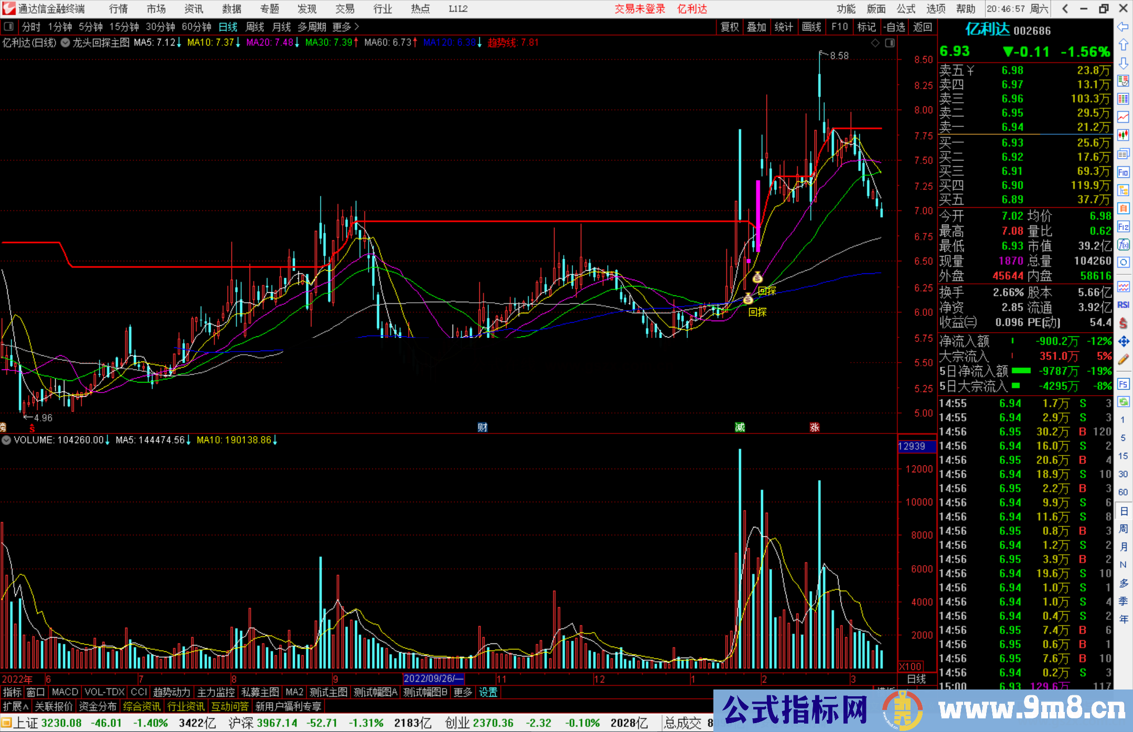Click the four-way move arrows icon

point(1123,342)
